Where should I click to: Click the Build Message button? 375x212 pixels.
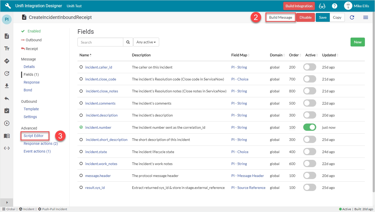tap(280, 17)
